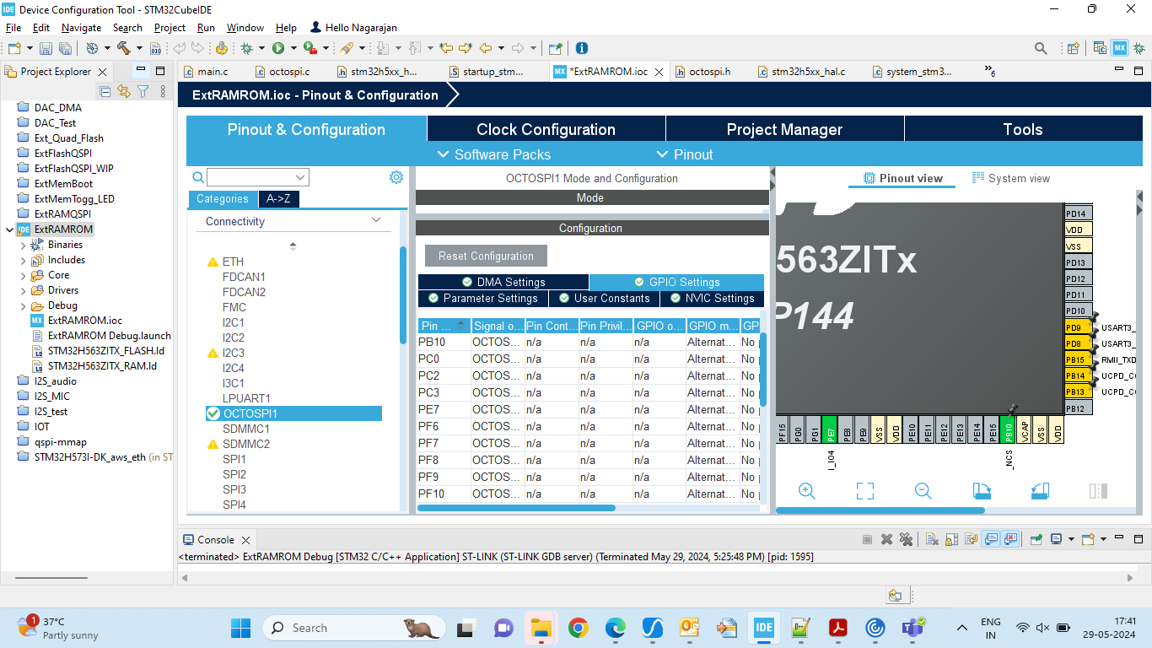Viewport: 1152px width, 648px height.
Task: Switch to System view
Action: pyautogui.click(x=1011, y=178)
